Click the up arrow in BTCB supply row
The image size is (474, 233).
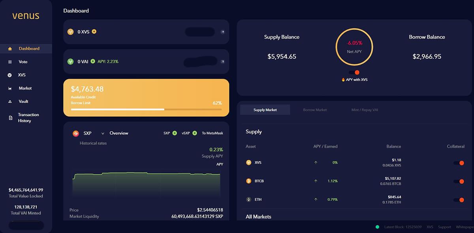(x=316, y=181)
